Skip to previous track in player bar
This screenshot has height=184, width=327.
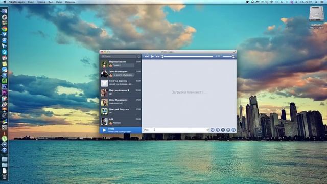tap(147, 57)
